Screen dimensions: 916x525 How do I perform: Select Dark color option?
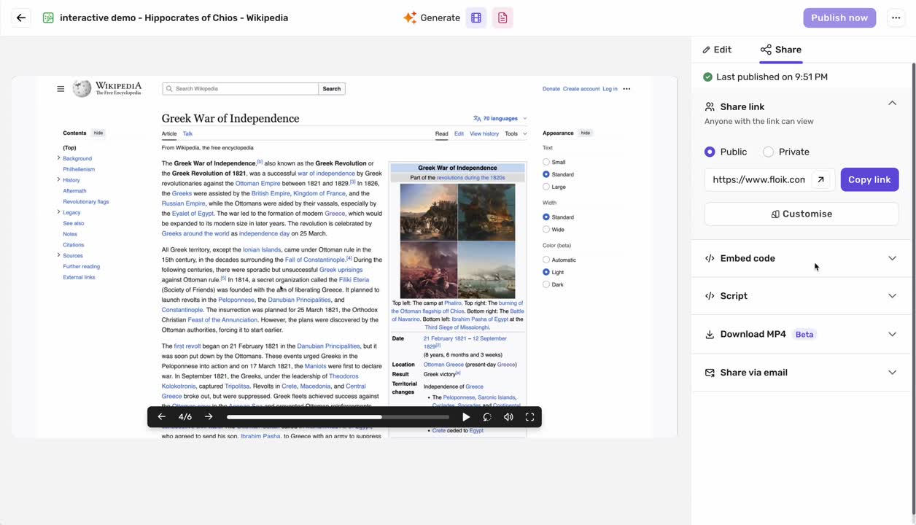(546, 284)
